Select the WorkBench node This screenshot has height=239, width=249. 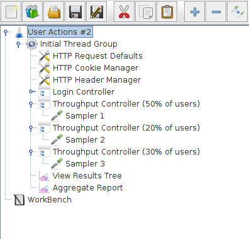[50, 200]
